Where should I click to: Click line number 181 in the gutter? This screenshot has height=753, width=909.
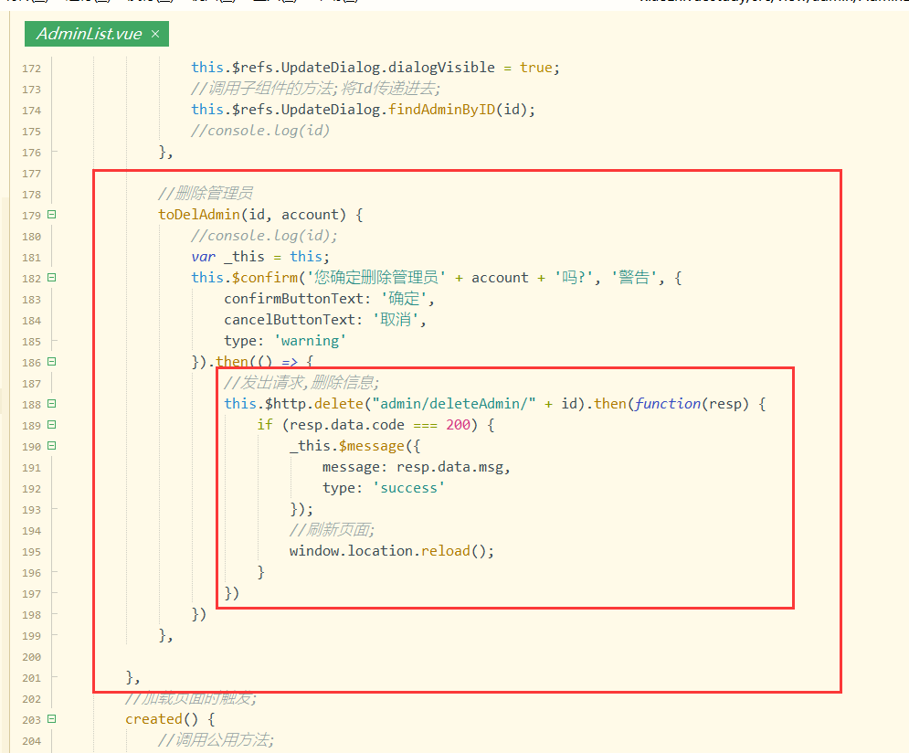tap(31, 258)
